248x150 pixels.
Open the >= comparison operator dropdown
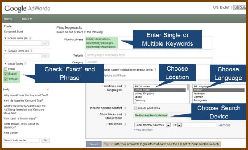(177, 125)
